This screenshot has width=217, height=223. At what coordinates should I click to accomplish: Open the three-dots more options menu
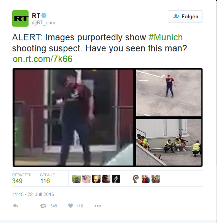98,206
